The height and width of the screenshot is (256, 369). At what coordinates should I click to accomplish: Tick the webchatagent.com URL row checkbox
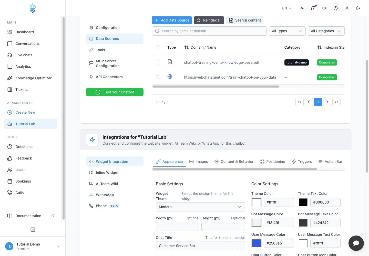coord(158,77)
